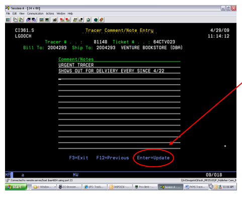
Task: Open the Edit menu
Action: point(15,14)
